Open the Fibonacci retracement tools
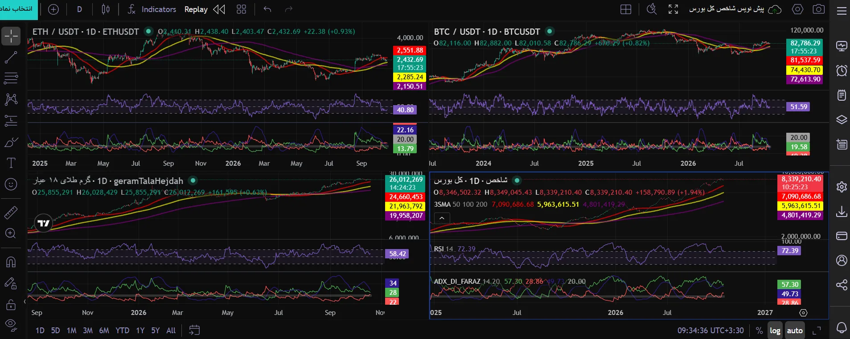Image resolution: width=850 pixels, height=339 pixels. click(x=11, y=78)
